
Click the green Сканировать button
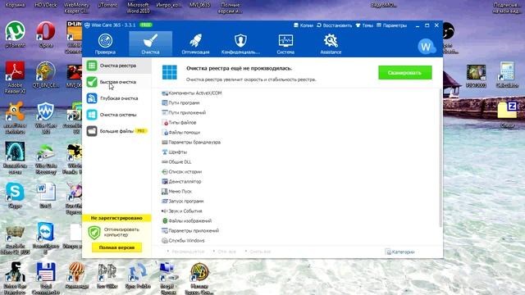coord(404,73)
